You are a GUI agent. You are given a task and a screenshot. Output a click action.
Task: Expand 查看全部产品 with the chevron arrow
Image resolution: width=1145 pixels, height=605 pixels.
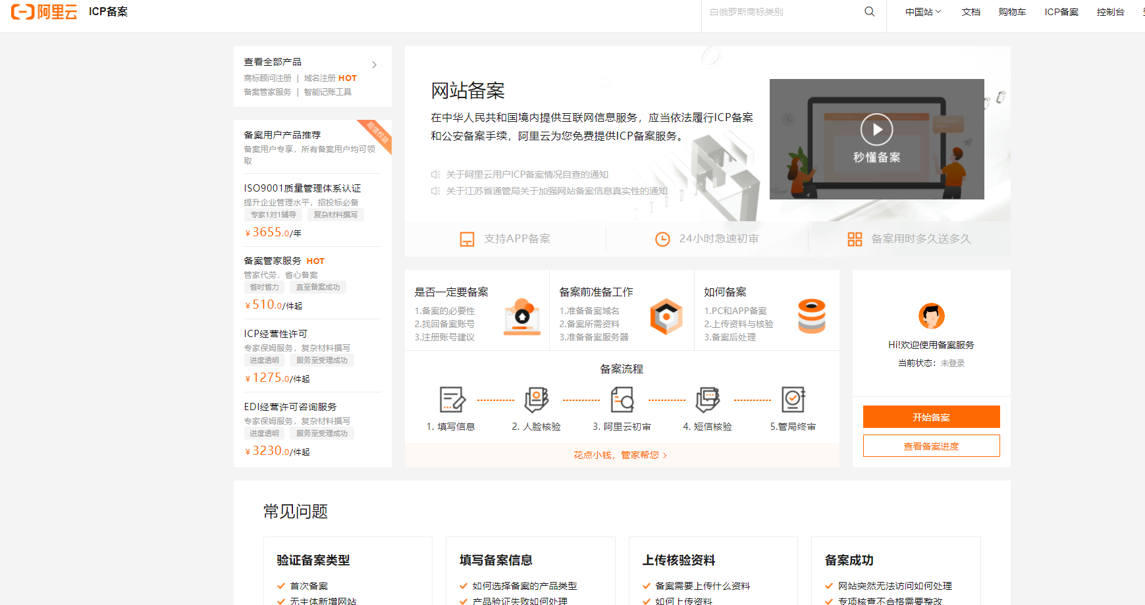[374, 65]
